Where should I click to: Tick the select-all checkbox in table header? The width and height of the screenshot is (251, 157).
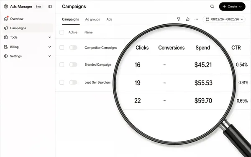coord(61,32)
